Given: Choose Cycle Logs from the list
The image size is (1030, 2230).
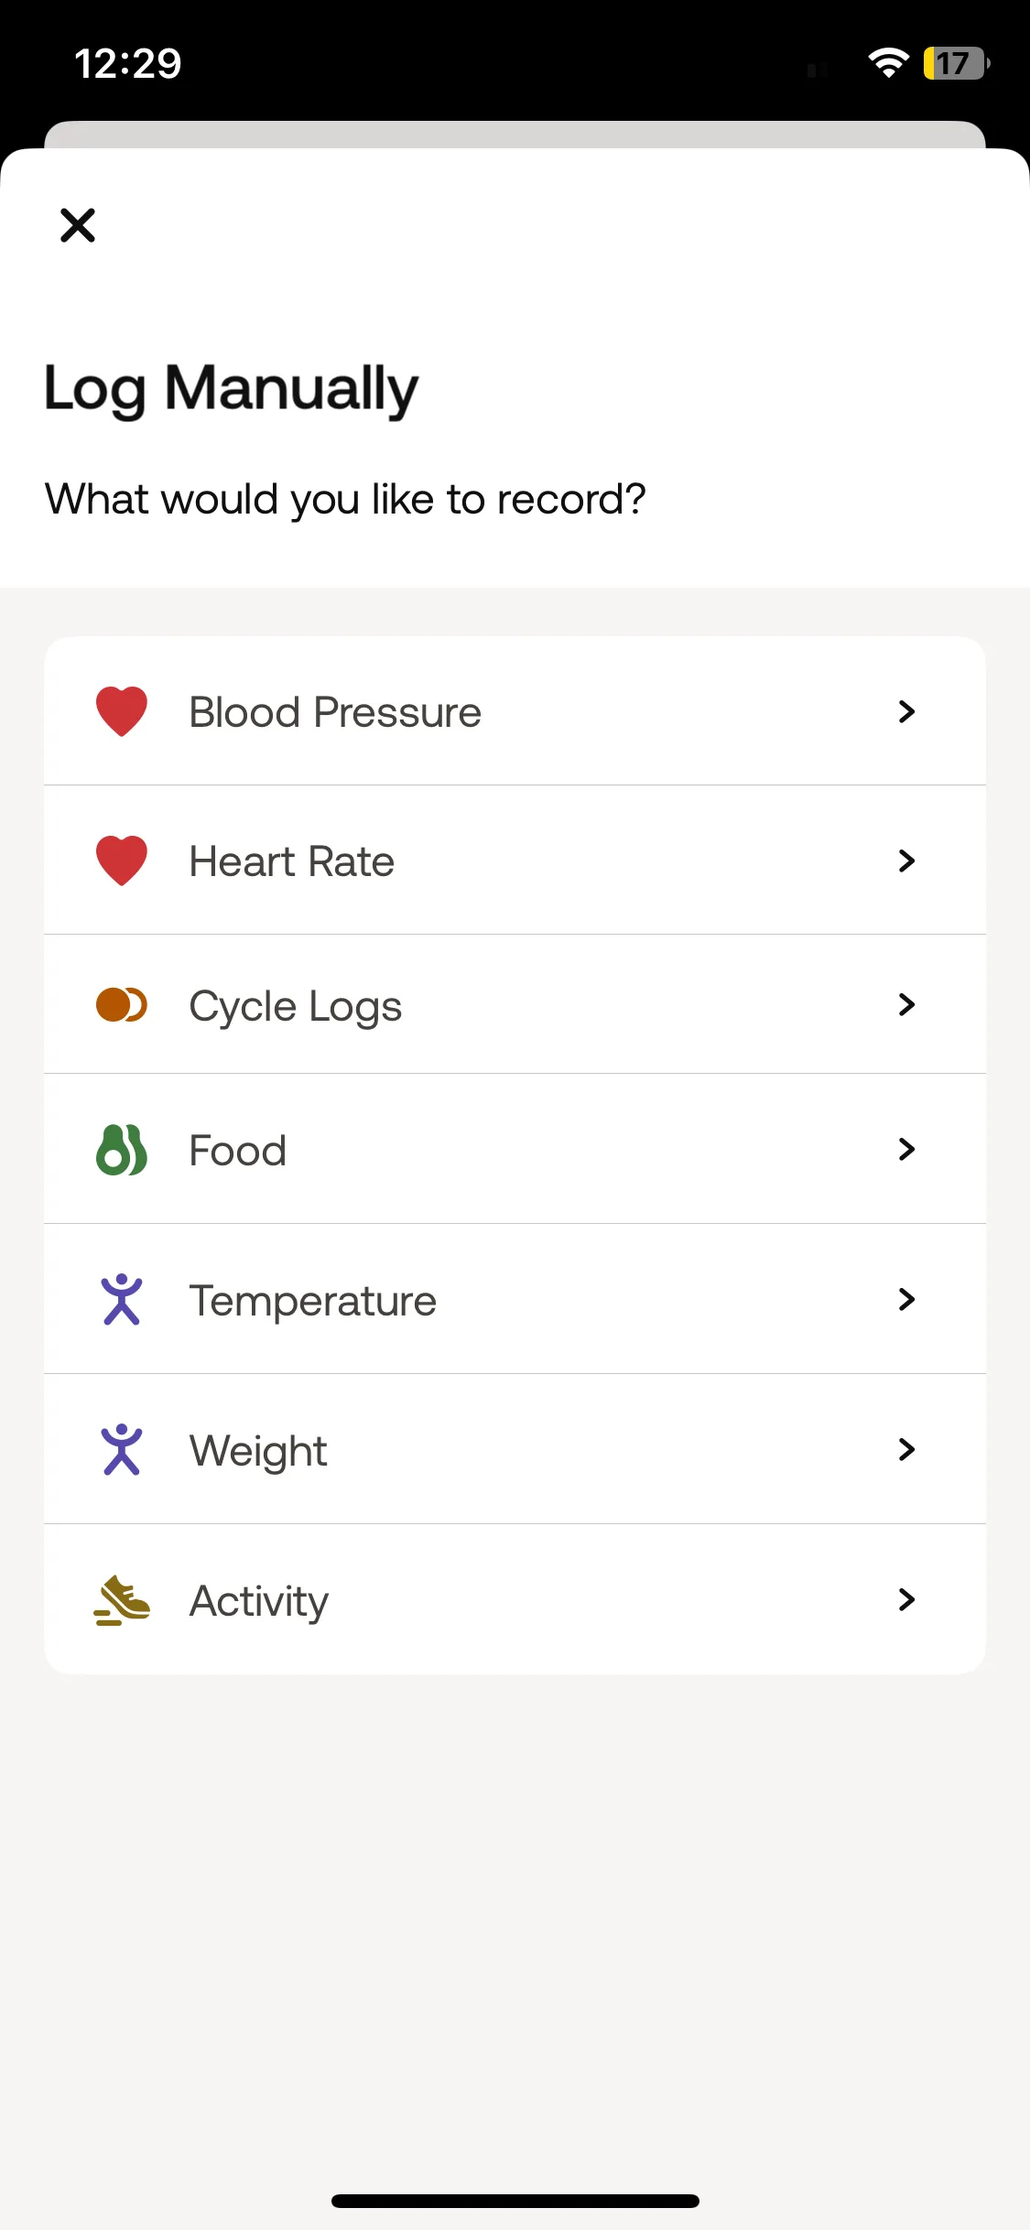Looking at the screenshot, I should (x=296, y=1006).
